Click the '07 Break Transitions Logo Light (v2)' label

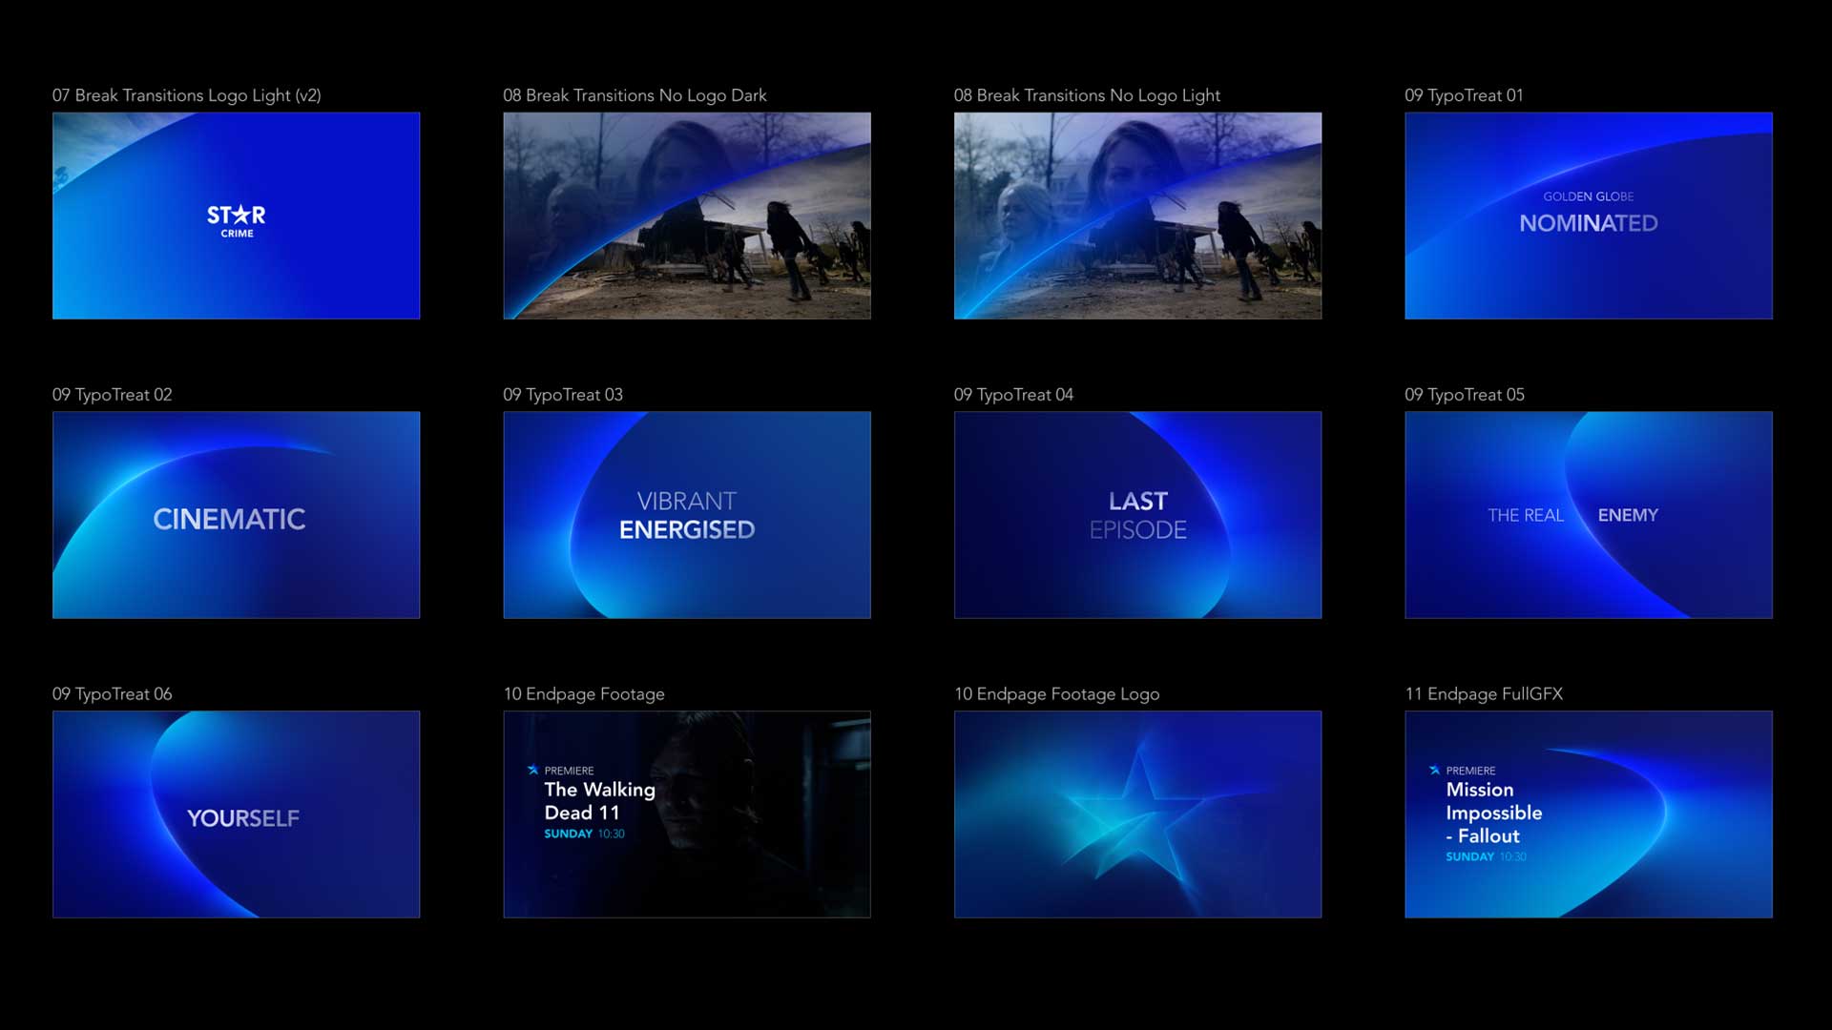pyautogui.click(x=186, y=95)
